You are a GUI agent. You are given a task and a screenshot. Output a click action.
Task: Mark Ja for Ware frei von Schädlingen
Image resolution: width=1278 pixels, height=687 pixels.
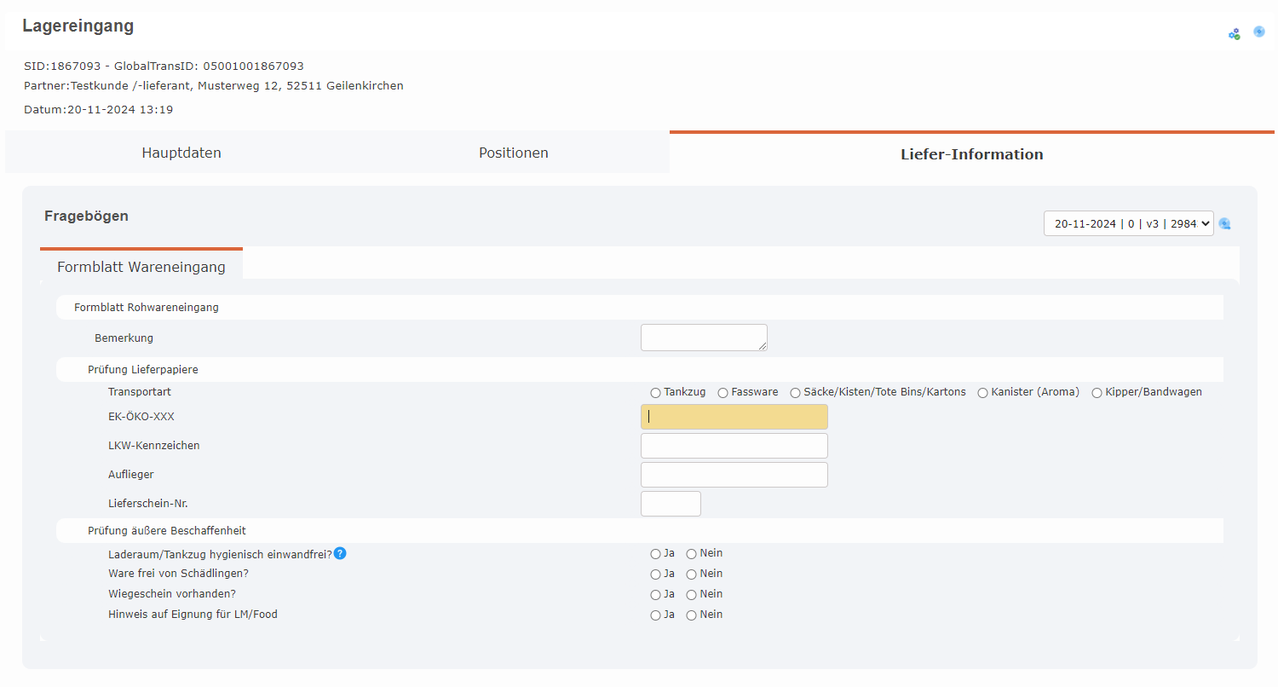click(655, 574)
